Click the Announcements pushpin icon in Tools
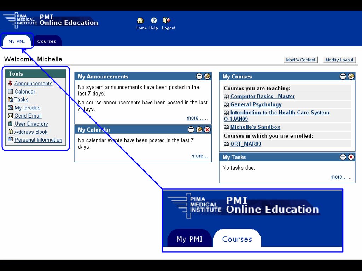Image resolution: width=362 pixels, height=271 pixels. pyautogui.click(x=10, y=83)
